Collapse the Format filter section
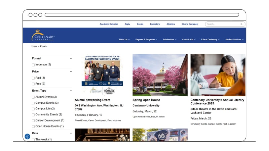This screenshot has height=151, width=269. 71,58
